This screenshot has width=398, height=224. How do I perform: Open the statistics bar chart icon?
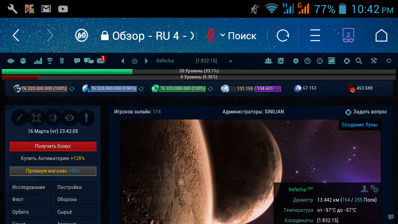coord(38,61)
